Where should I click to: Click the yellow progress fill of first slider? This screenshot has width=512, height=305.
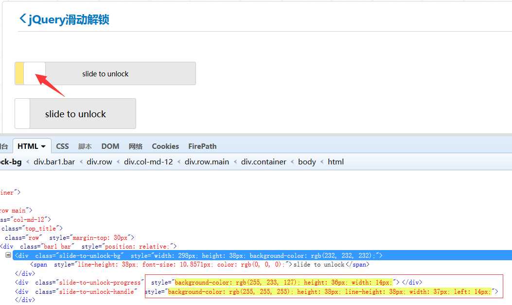[x=19, y=73]
